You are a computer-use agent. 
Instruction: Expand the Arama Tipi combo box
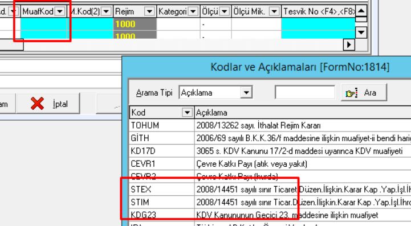point(246,92)
